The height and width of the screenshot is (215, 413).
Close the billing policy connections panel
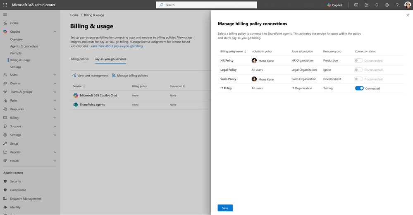[408, 15]
